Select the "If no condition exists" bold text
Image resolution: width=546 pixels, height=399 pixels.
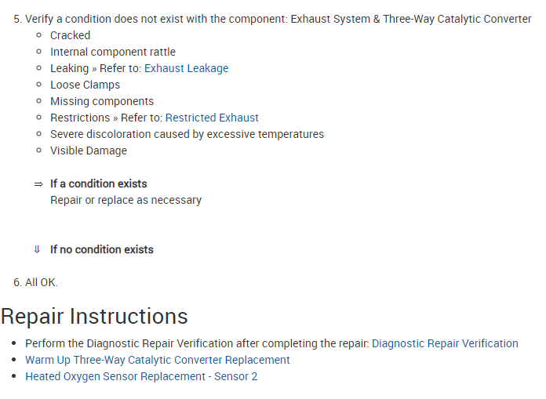click(x=102, y=249)
